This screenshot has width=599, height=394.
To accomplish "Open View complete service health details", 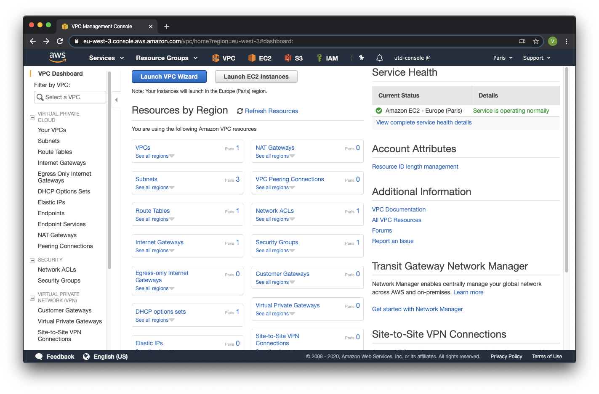I will click(x=424, y=122).
